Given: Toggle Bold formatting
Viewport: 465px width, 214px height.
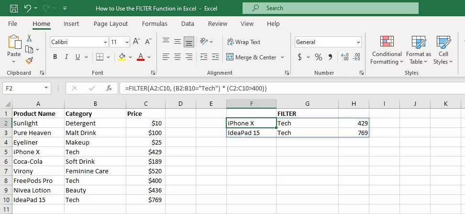Looking at the screenshot, I should pos(55,57).
